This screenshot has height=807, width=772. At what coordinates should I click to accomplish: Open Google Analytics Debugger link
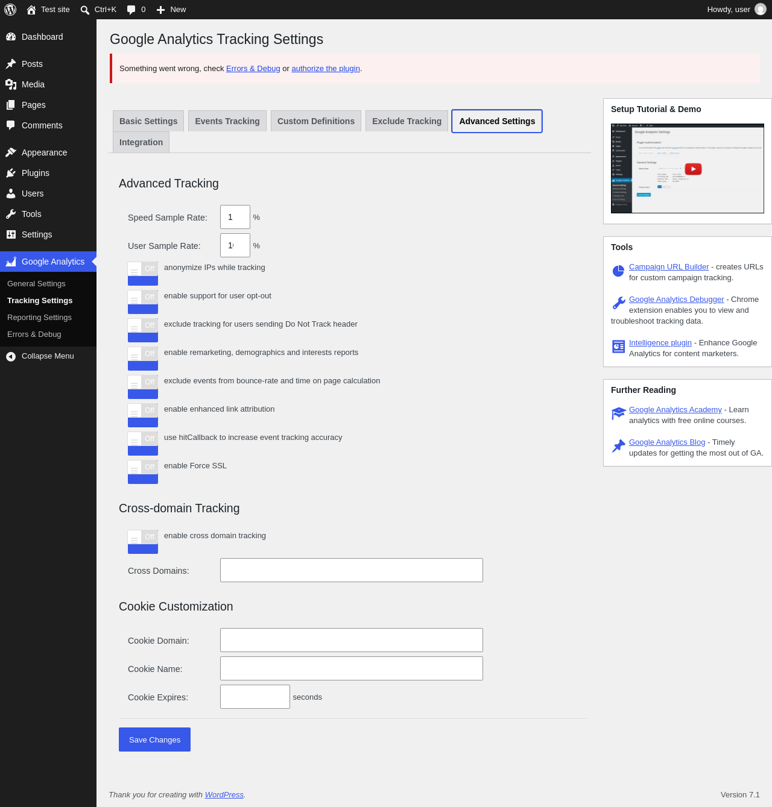point(677,300)
